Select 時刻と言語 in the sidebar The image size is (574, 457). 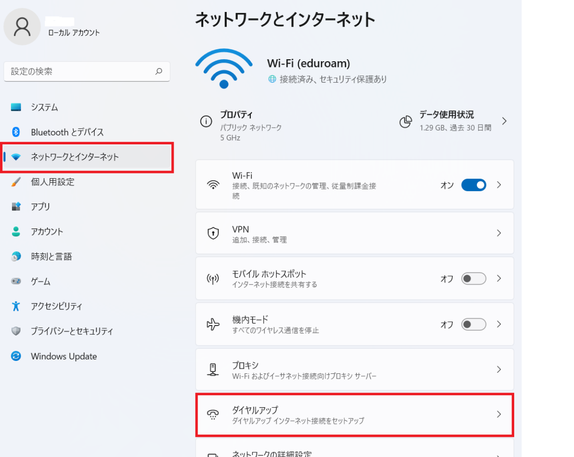(x=87, y=257)
